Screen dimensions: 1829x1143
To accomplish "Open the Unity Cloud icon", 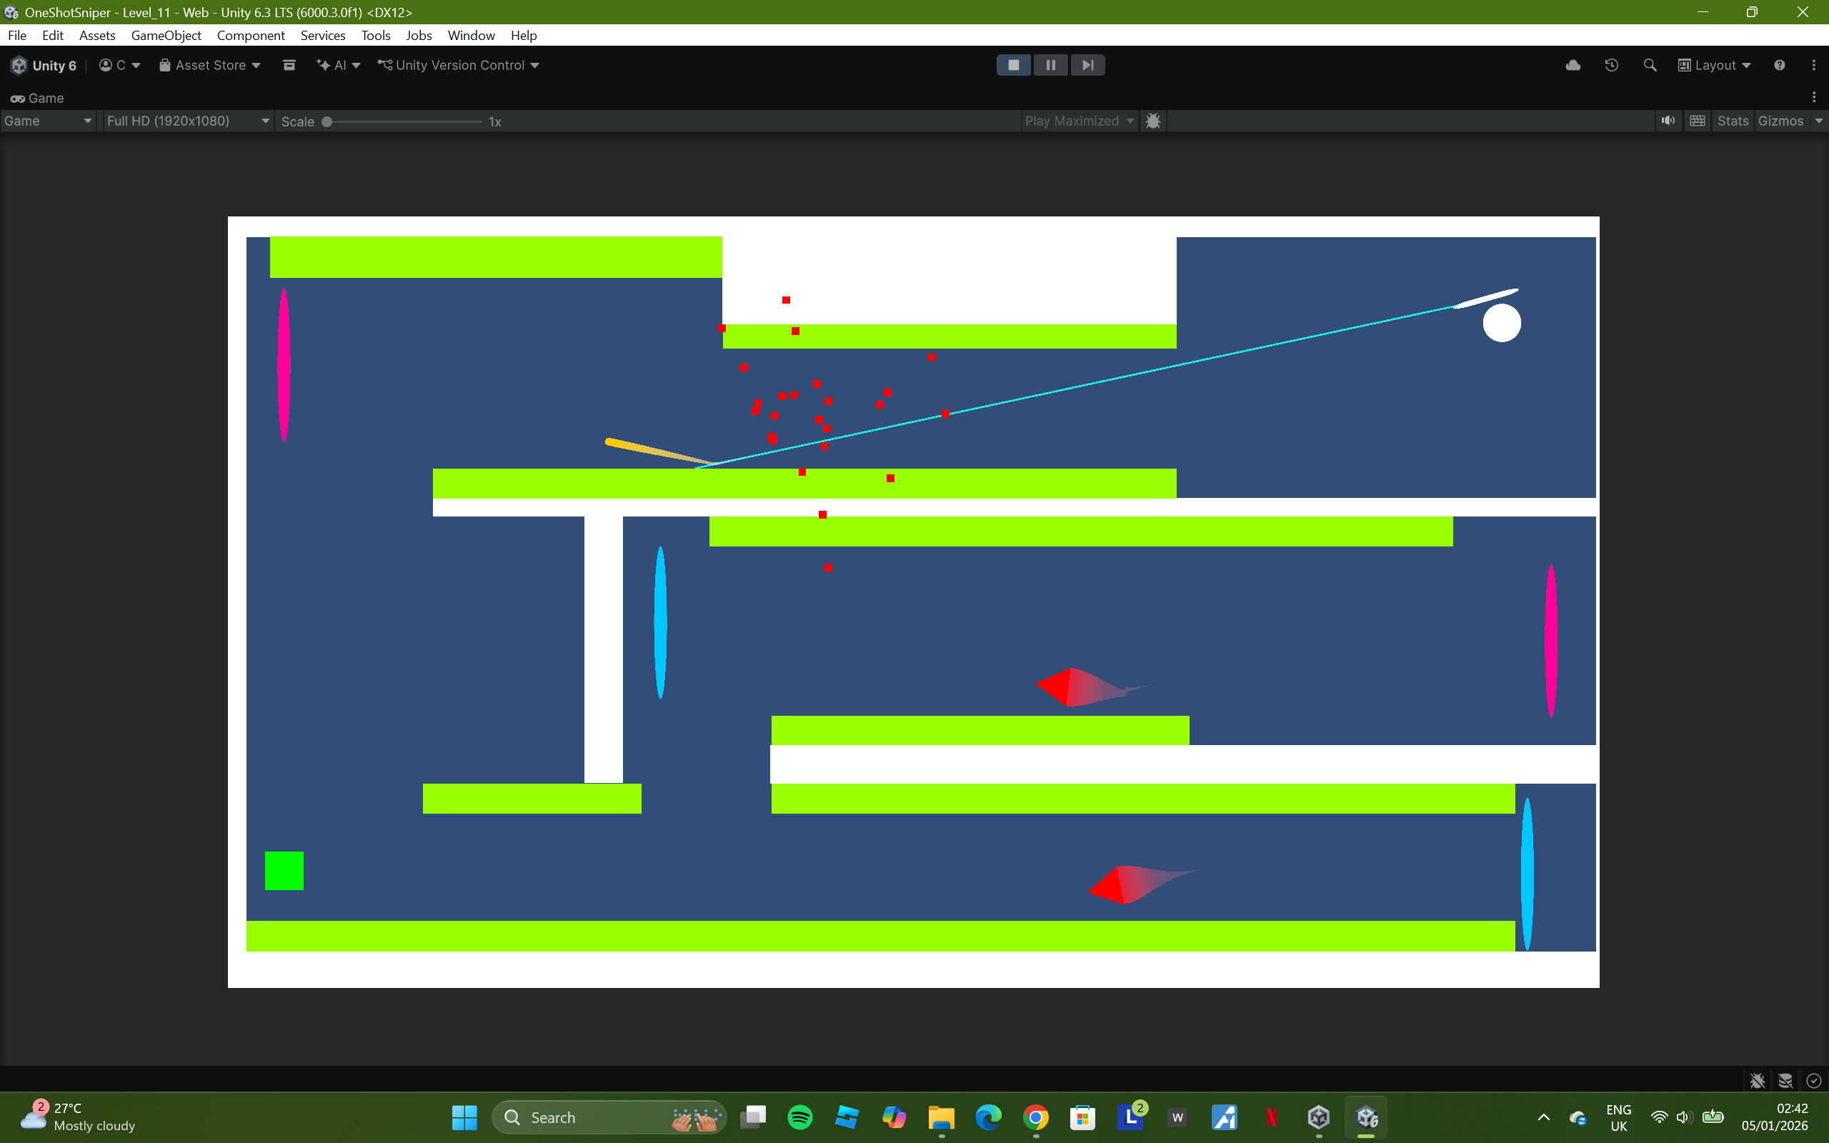I will pos(1573,65).
